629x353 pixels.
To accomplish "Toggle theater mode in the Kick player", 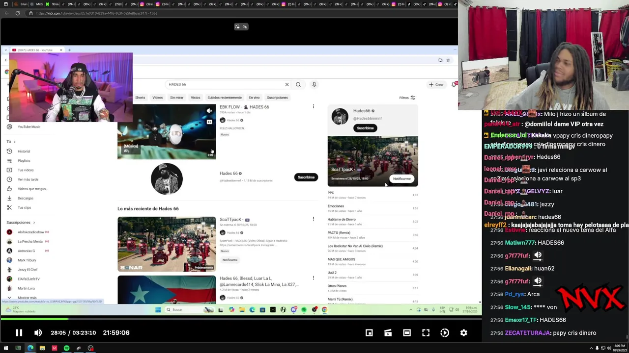I will click(407, 333).
